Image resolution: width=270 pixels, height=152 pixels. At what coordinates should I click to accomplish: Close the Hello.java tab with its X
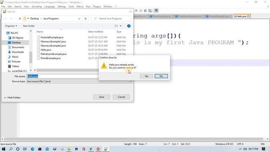coord(248,16)
